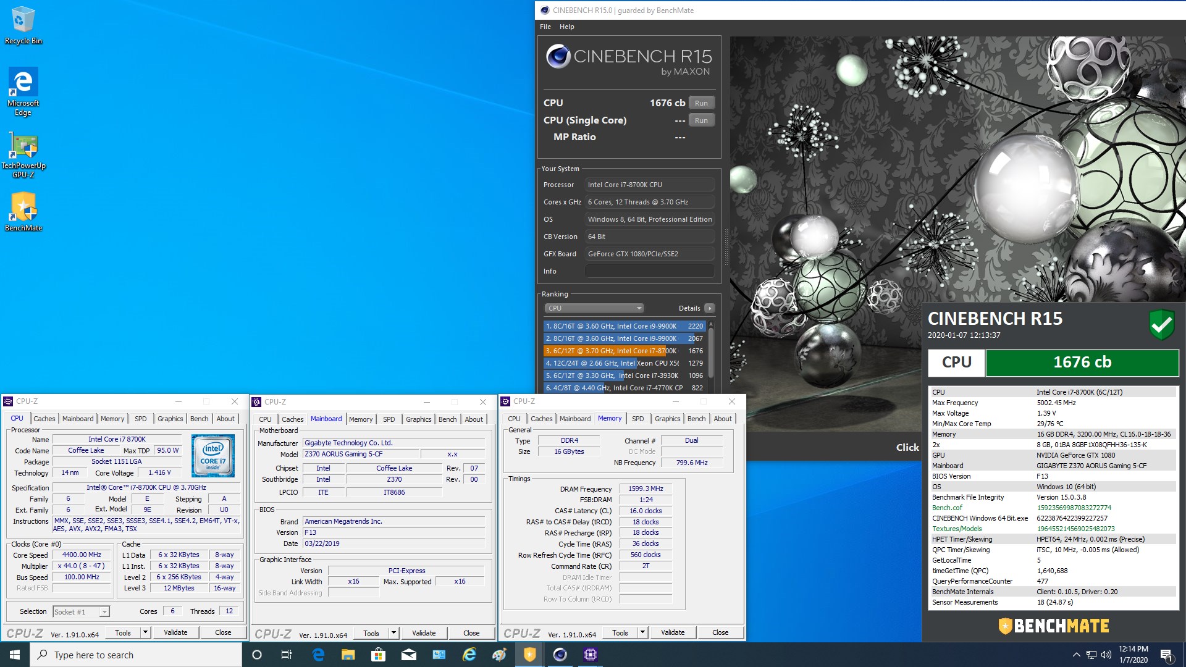This screenshot has width=1186, height=667.
Task: Click the Textures/Models link in BenchMate panel
Action: tap(957, 529)
